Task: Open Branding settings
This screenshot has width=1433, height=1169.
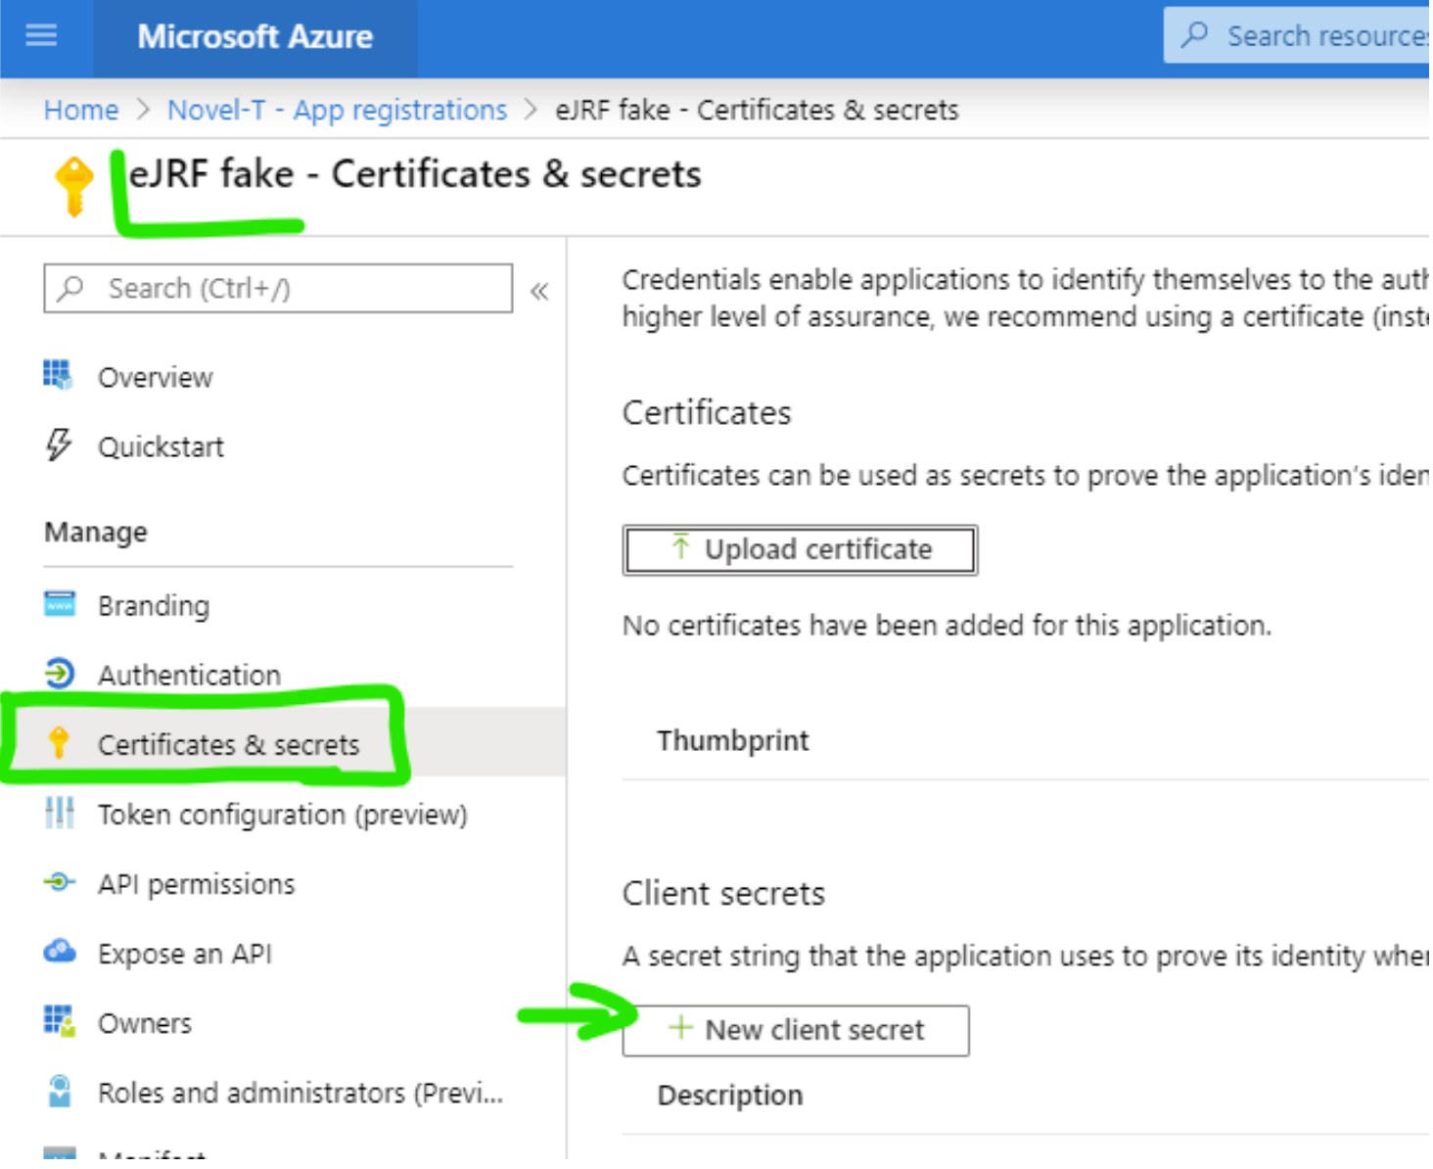Action: [x=154, y=607]
